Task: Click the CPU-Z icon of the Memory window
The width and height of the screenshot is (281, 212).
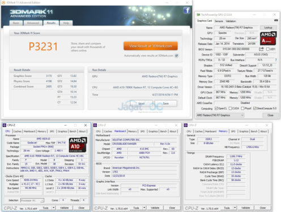Action: coord(186,125)
